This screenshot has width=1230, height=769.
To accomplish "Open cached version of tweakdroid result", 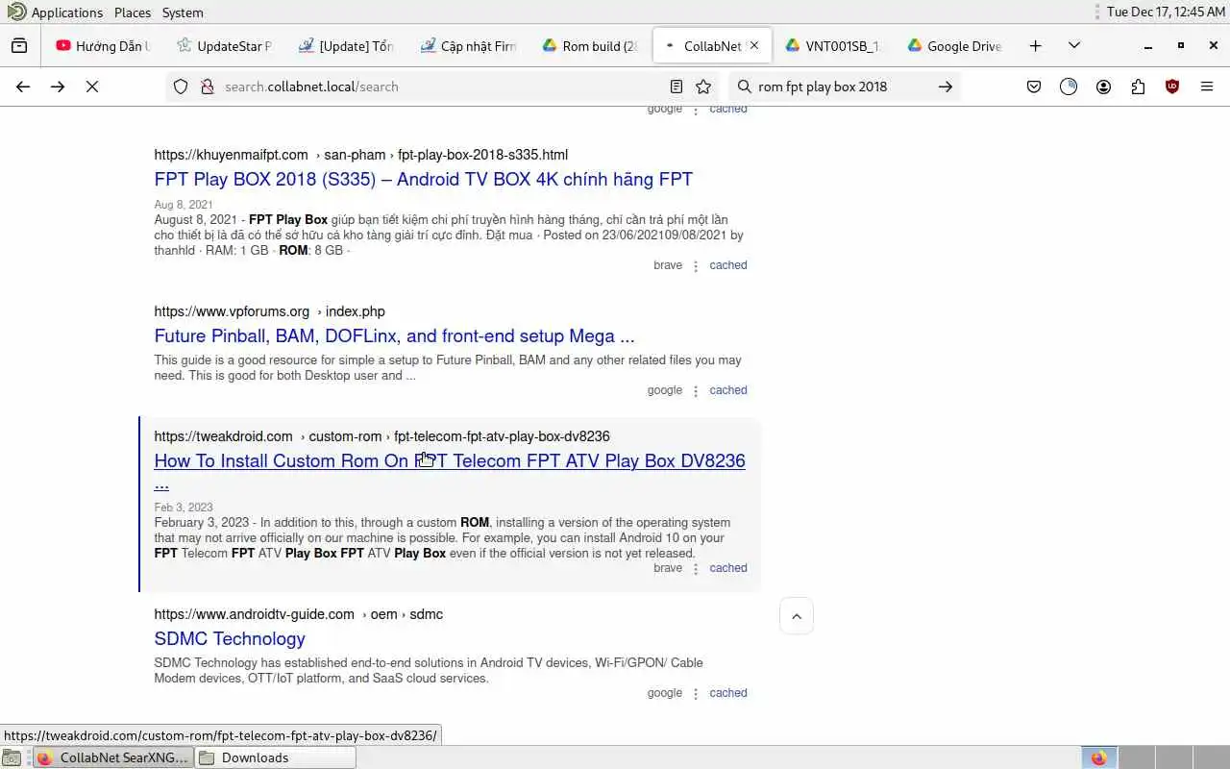I will (x=728, y=568).
